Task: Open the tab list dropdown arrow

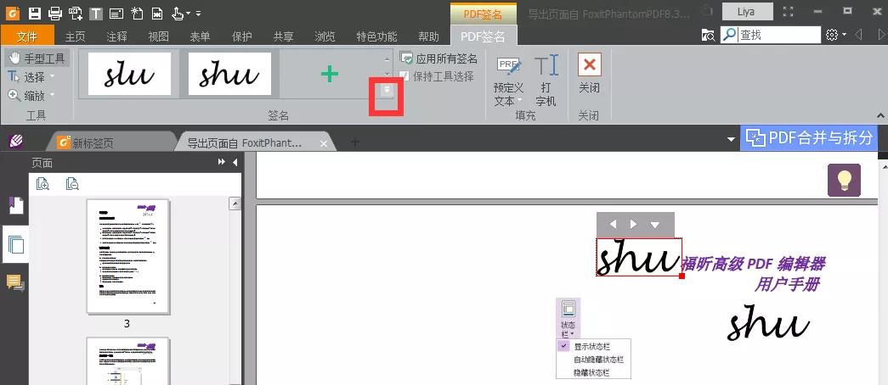Action: (731, 139)
